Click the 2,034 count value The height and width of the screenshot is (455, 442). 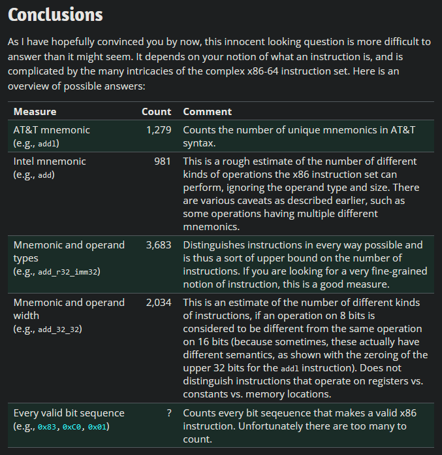click(159, 303)
